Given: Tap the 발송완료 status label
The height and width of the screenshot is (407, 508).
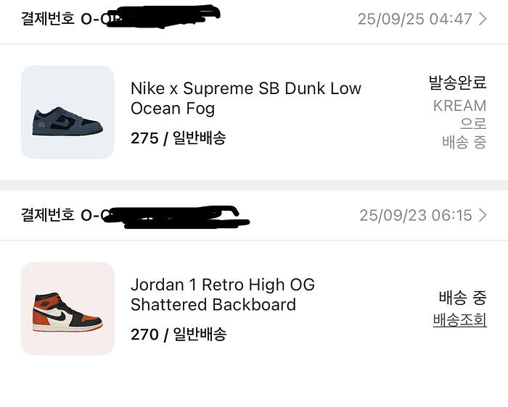Looking at the screenshot, I should (x=457, y=83).
